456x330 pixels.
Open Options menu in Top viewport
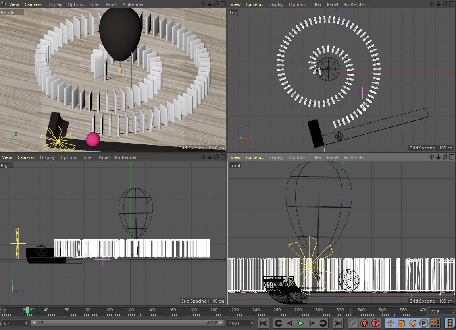click(297, 4)
